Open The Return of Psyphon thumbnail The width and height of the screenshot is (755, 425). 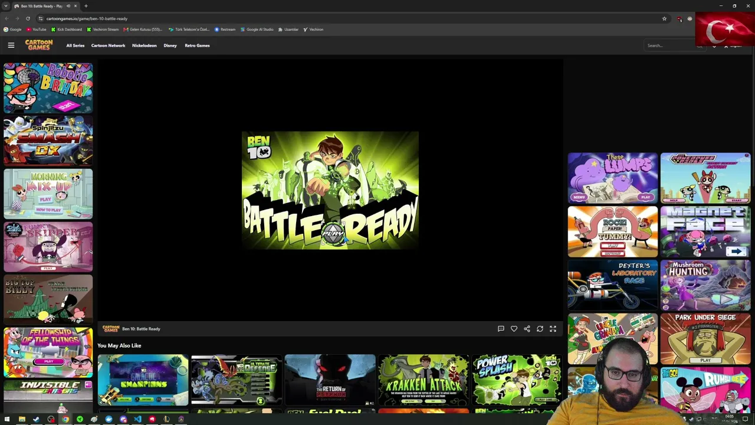tap(330, 380)
